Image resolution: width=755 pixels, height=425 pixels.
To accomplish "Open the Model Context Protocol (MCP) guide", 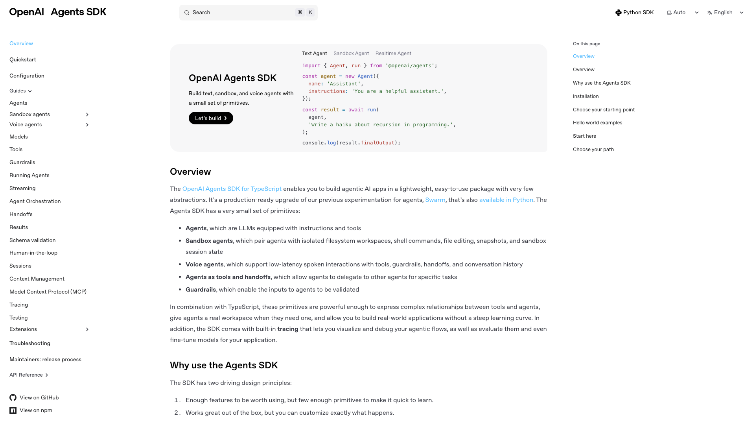I will point(48,292).
